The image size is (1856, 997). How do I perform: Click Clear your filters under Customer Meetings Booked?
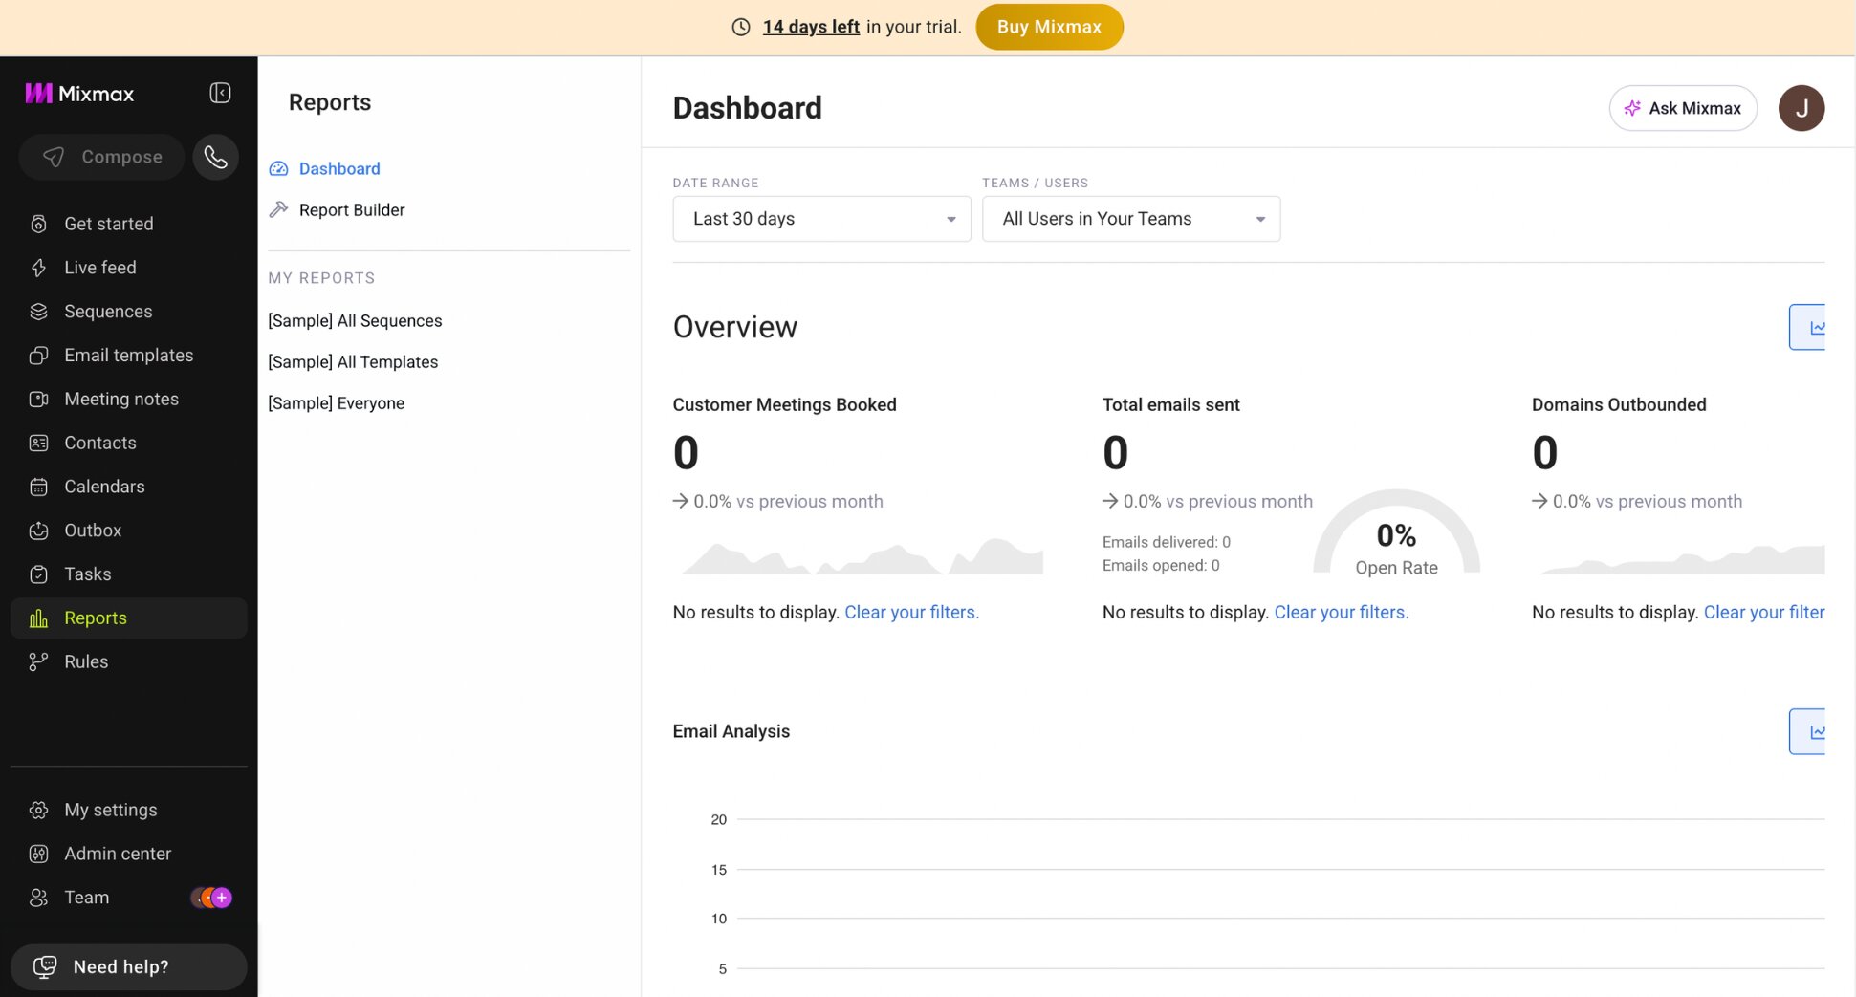(x=911, y=612)
